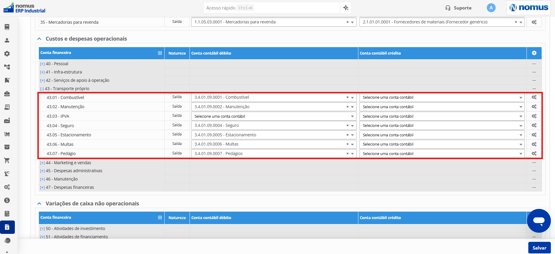Open crédito dropdown for 43.02 Manutenção
555x254 pixels.
point(442,107)
